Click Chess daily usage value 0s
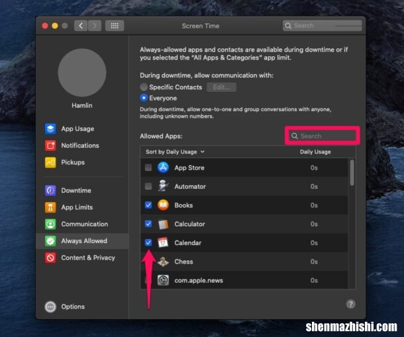 [314, 262]
